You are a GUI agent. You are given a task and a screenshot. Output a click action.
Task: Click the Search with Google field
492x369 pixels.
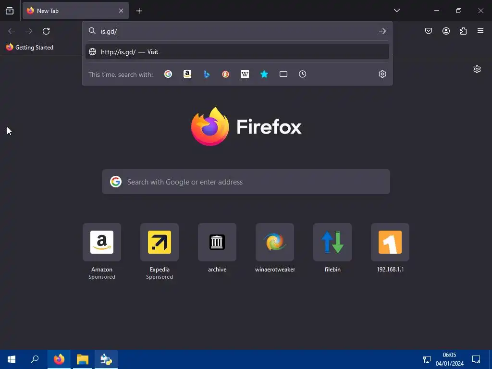point(246,182)
